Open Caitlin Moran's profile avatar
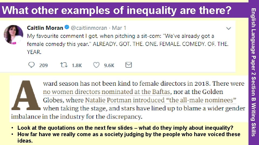The height and width of the screenshot is (145, 259). tap(13, 34)
